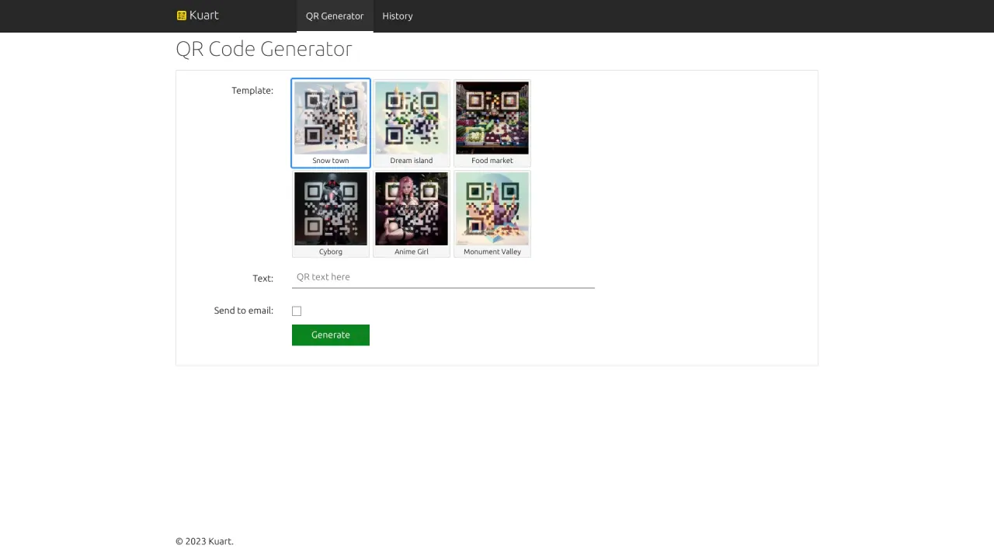Open the QR Generator tab
Image resolution: width=994 pixels, height=559 pixels.
pyautogui.click(x=335, y=16)
